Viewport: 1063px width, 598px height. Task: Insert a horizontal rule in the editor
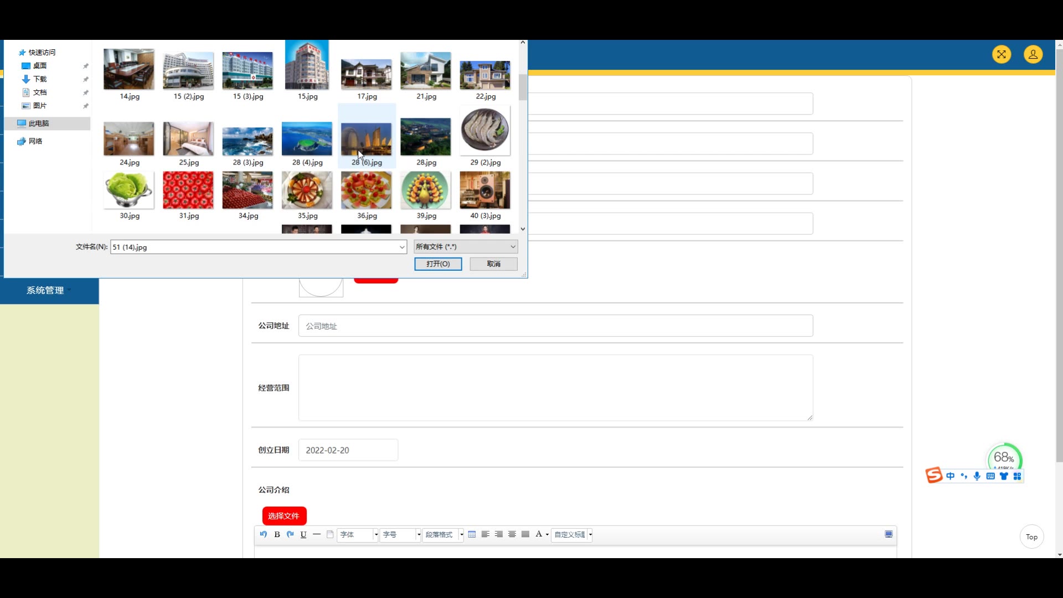point(317,534)
